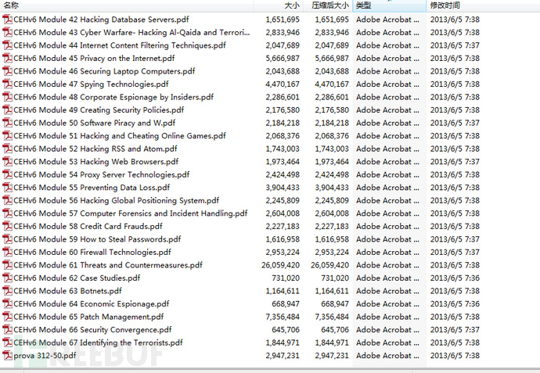Select file Module 42 Hacking Database Servers.pdf

point(101,20)
